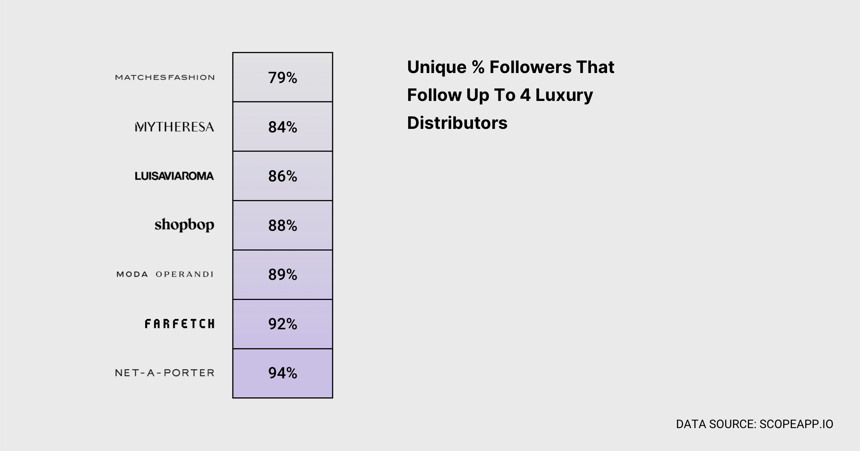Click the DATA SOURCE: SCOPEAPP.IO text
The image size is (860, 451).
tap(755, 424)
